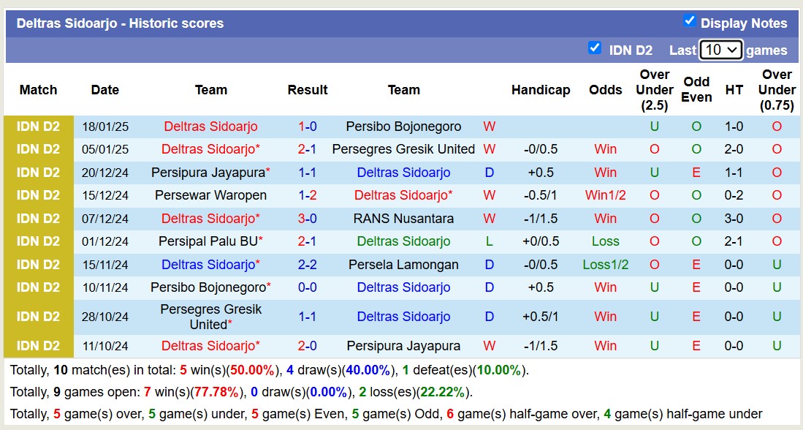Image resolution: width=803 pixels, height=430 pixels.
Task: Toggle the Display Notes checkbox
Action: (689, 21)
